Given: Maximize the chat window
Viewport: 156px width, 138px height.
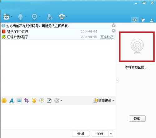Looking at the screenshot, I should click(x=144, y=3).
